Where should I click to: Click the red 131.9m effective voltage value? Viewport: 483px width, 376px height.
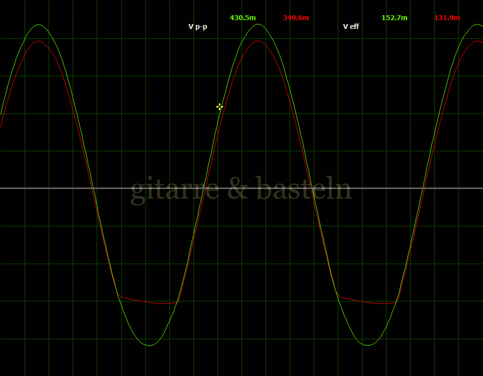[447, 18]
